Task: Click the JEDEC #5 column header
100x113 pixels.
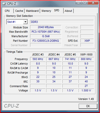Action: click(70, 54)
